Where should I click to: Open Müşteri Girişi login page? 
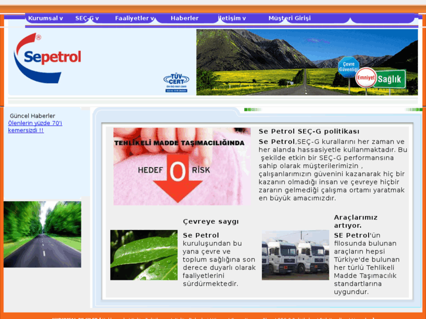289,18
